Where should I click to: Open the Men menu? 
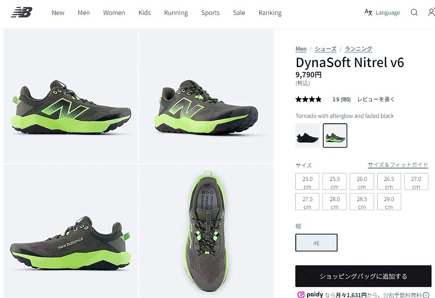point(84,13)
